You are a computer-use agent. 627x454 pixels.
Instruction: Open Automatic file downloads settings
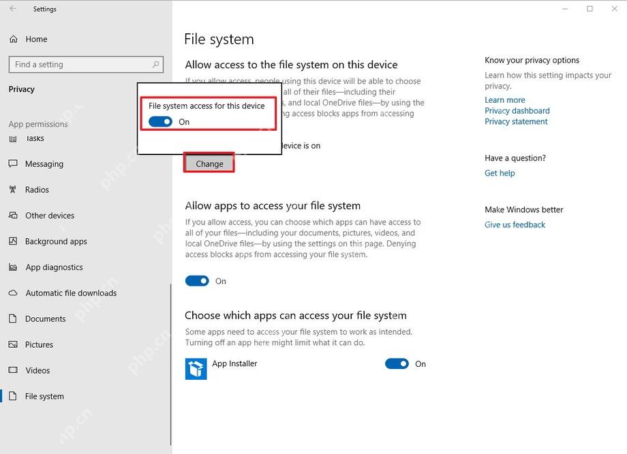click(x=71, y=293)
